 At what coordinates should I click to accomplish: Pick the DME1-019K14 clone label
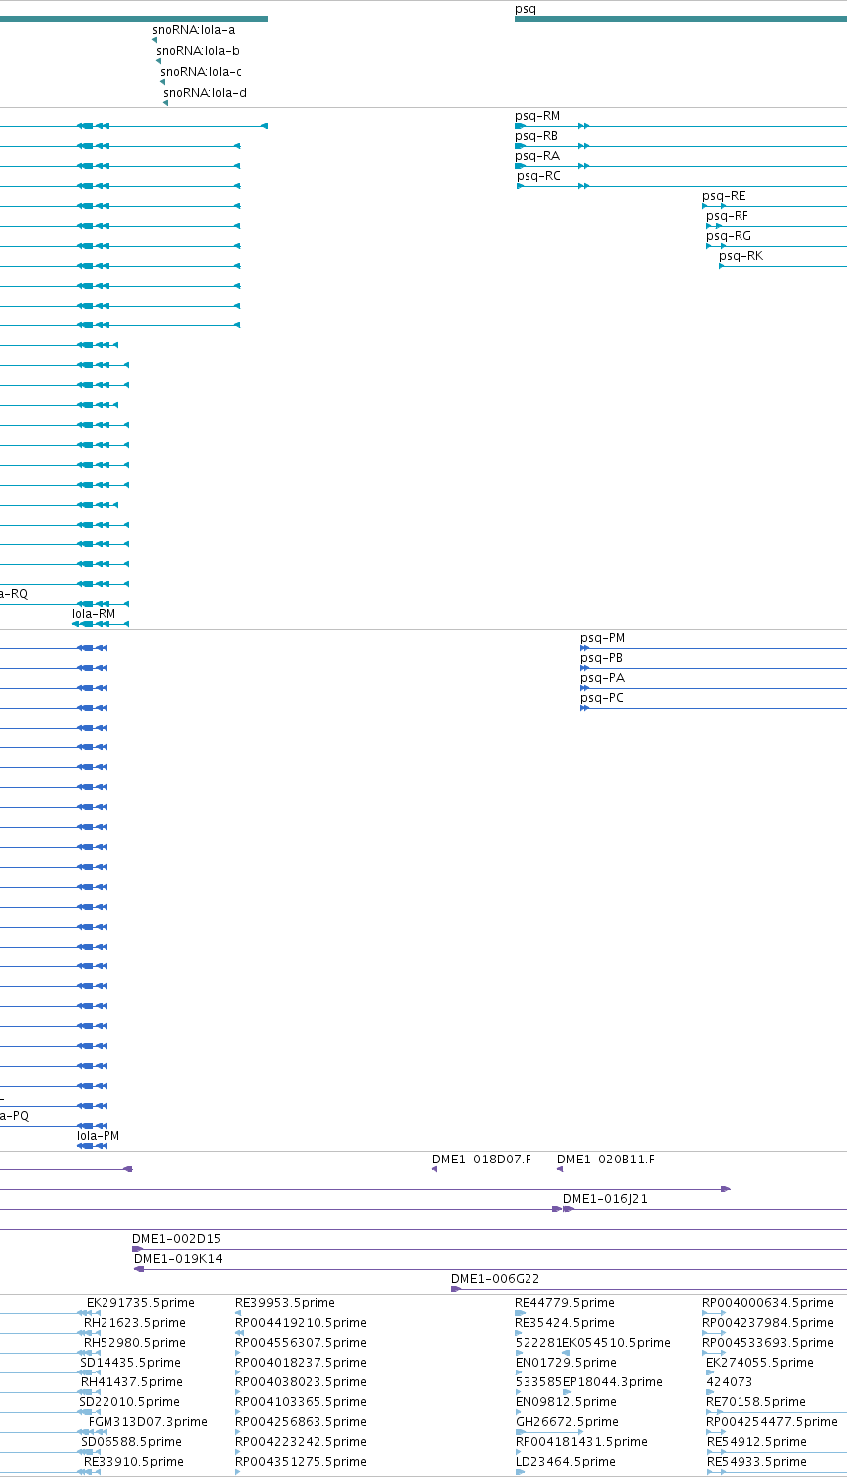(x=178, y=1259)
